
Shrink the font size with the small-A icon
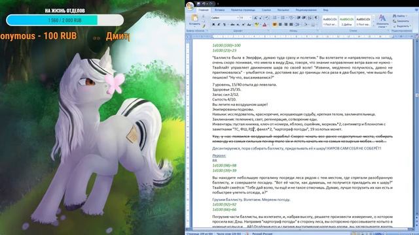click(x=261, y=18)
